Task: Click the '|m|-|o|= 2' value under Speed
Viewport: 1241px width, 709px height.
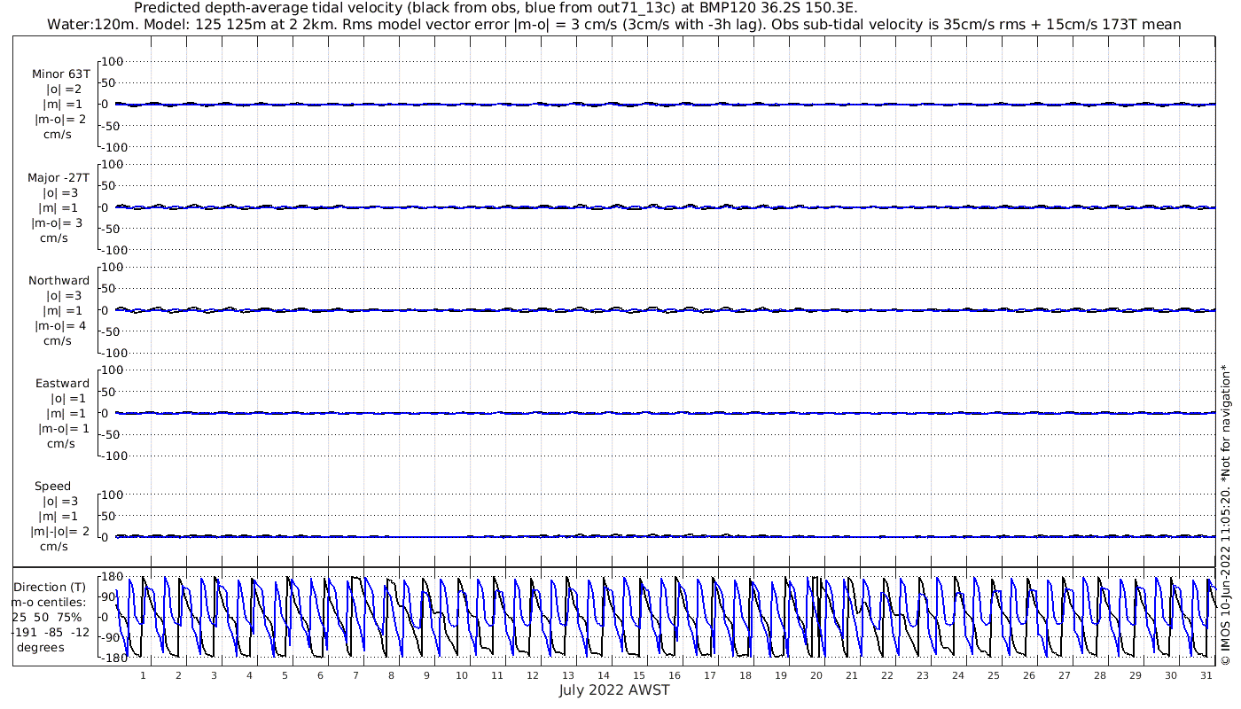Action: tap(60, 532)
